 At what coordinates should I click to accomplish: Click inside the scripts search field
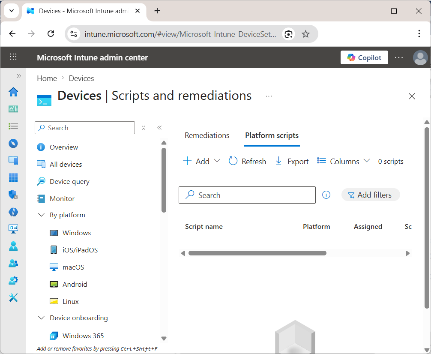coord(247,195)
